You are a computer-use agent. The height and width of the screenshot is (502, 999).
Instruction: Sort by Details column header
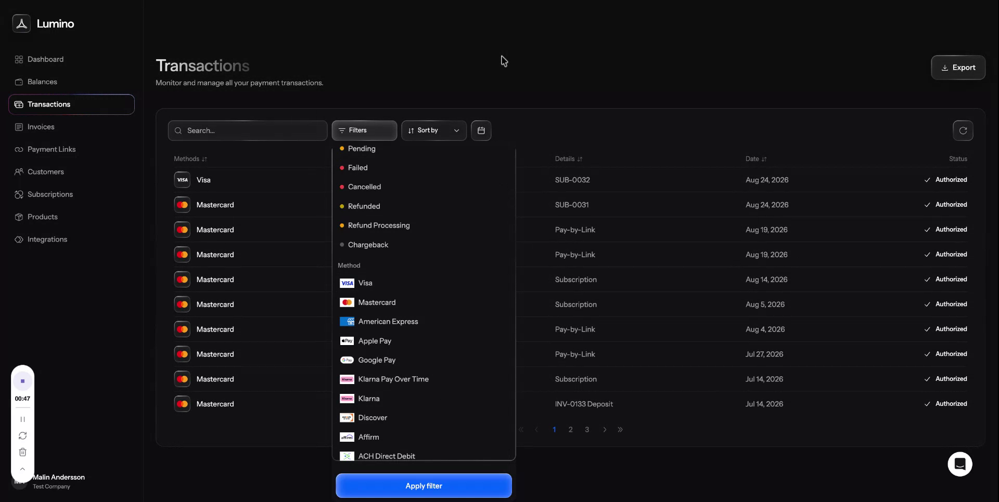[x=569, y=159]
